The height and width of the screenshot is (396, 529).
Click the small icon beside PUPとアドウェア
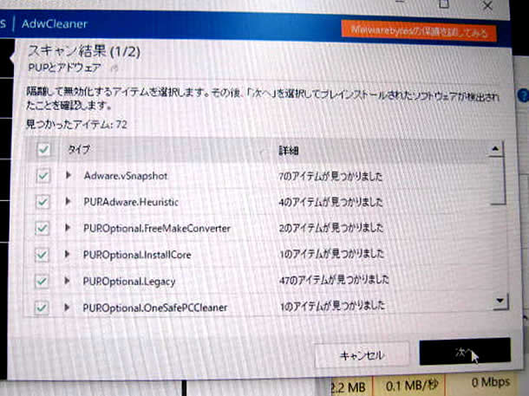coord(114,68)
